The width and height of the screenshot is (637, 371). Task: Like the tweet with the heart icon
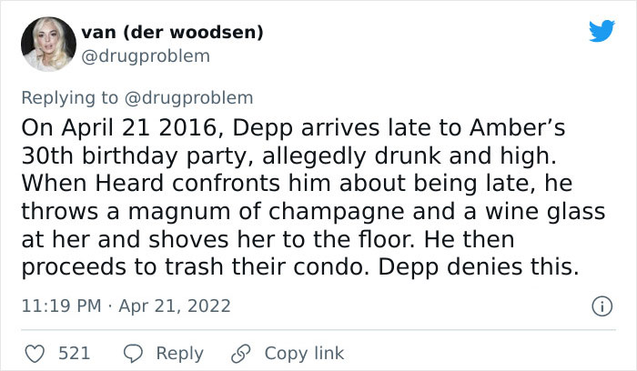tap(35, 353)
